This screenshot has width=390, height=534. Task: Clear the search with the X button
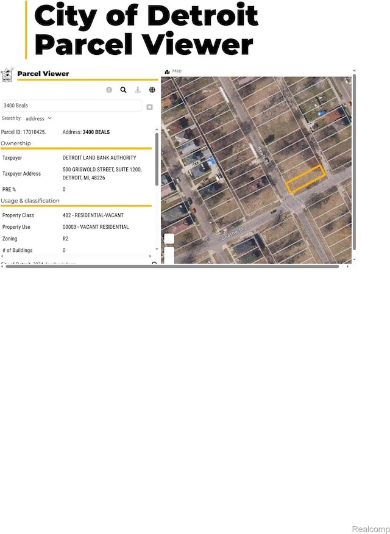click(x=150, y=107)
